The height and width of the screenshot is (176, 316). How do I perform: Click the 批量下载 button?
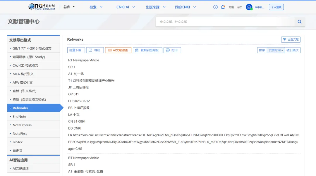[x=76, y=50]
